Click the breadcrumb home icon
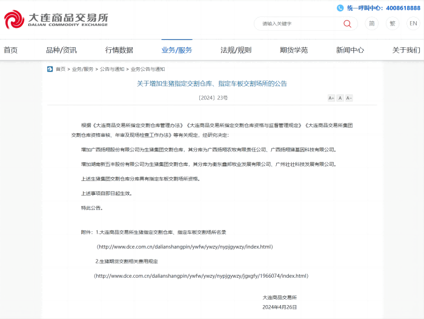Viewport: 424px width, 319px height. tap(50, 69)
